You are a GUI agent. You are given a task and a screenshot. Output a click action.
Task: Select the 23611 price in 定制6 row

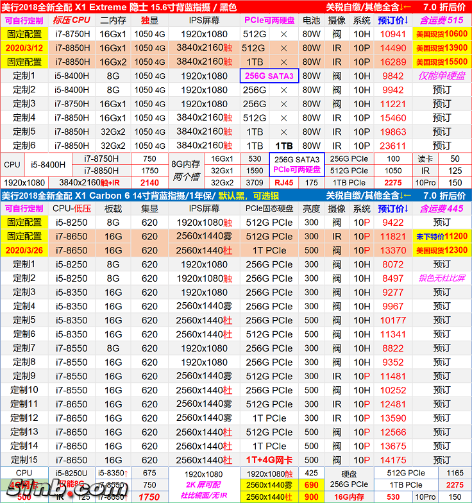(393, 146)
